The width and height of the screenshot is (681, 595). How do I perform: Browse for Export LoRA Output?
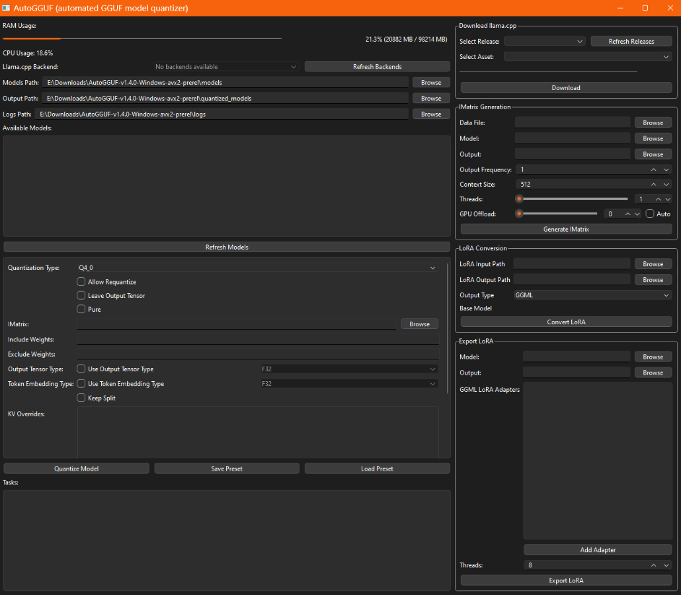[653, 373]
